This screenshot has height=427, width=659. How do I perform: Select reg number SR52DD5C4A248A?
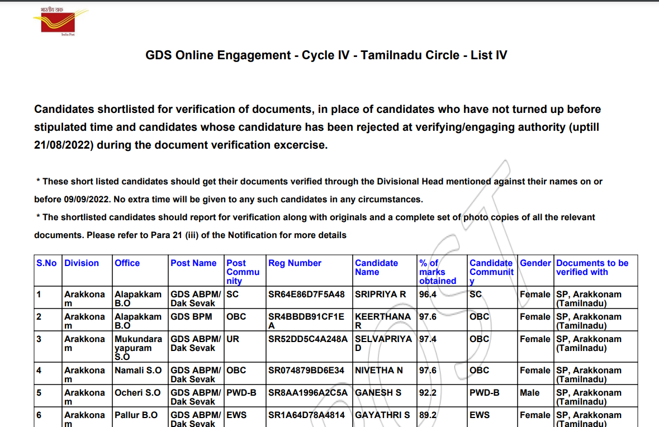pos(308,339)
